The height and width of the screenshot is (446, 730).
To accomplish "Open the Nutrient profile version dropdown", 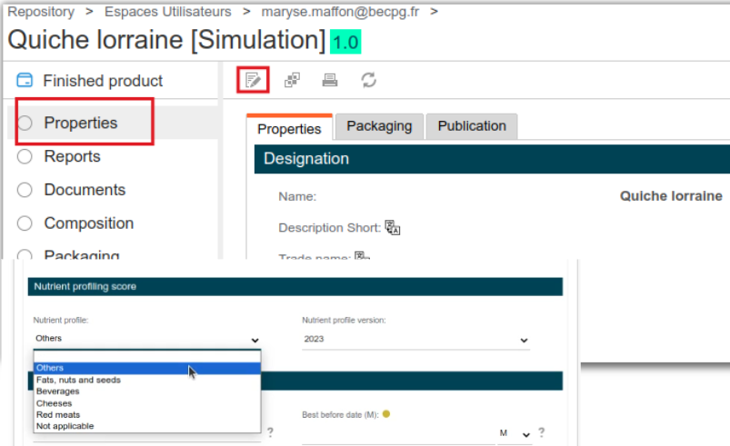I will (415, 340).
